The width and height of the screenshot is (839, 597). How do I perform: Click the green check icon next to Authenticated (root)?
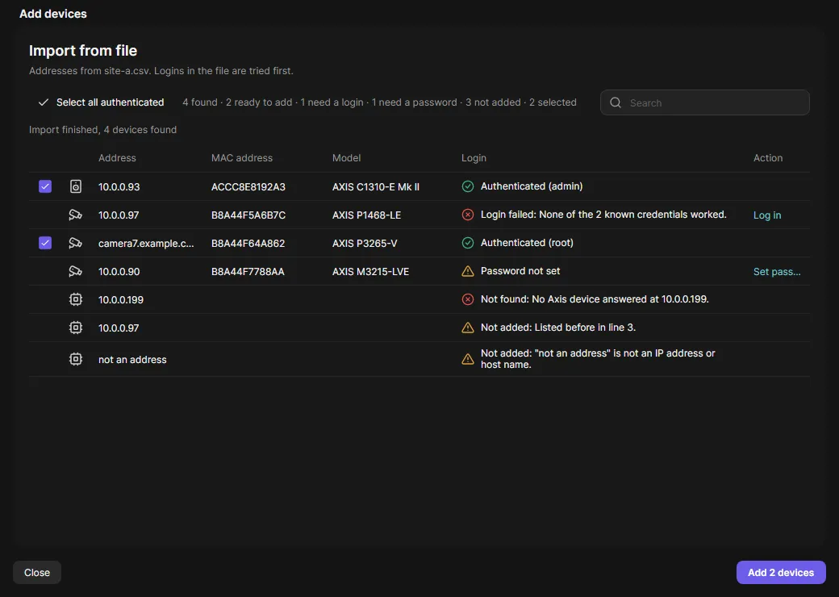click(x=468, y=243)
